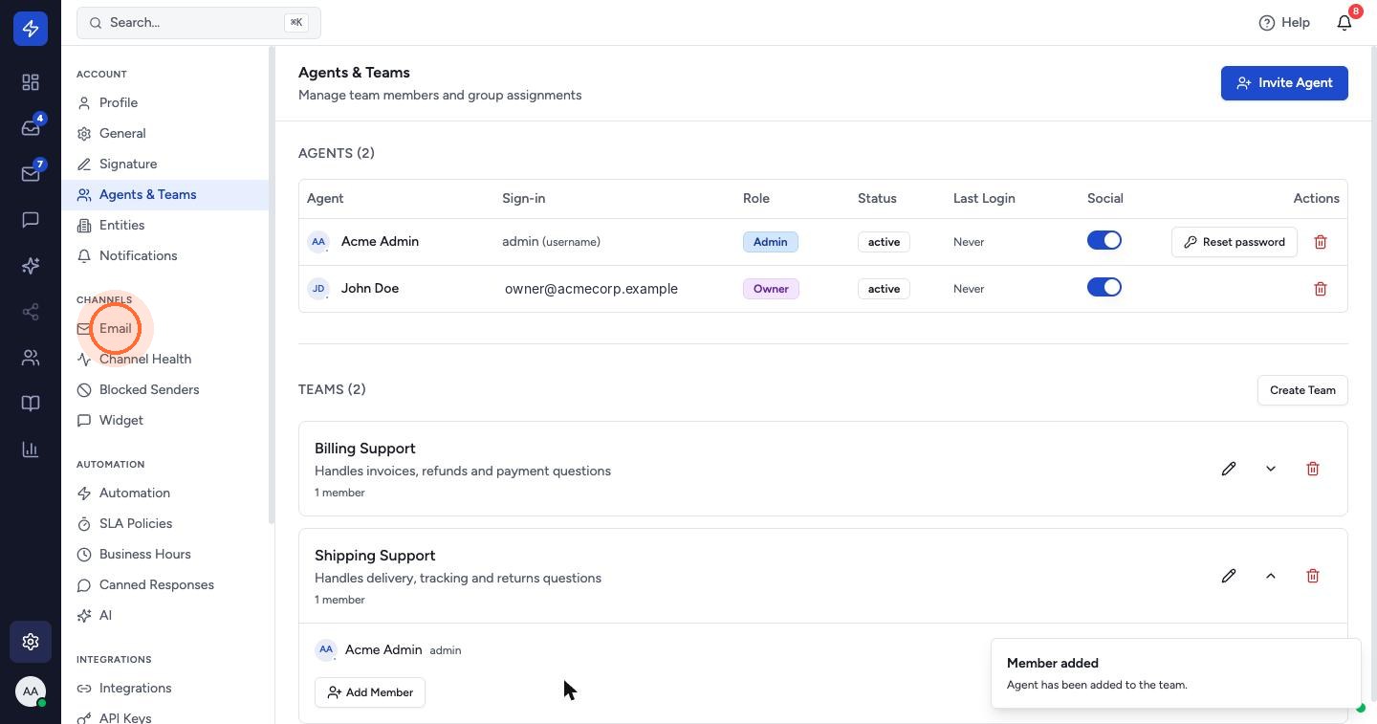
Task: Click the sidebar vertical scrollbar
Action: (272, 285)
